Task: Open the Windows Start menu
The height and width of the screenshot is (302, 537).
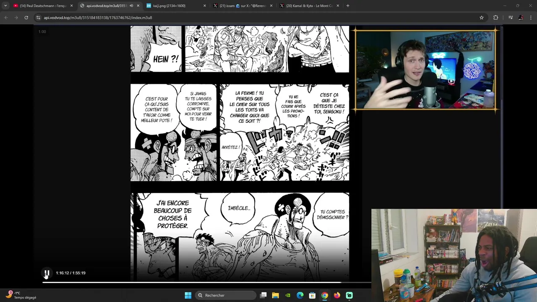Action: pyautogui.click(x=188, y=295)
